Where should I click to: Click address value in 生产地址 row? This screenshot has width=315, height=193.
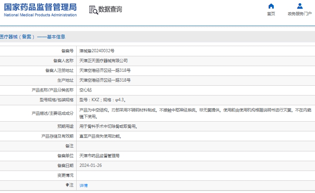click(105, 80)
